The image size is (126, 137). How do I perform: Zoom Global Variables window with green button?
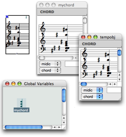pyautogui.click(x=20, y=84)
